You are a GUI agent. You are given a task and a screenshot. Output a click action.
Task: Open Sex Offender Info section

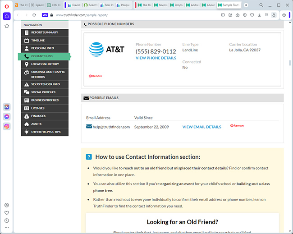point(45,84)
